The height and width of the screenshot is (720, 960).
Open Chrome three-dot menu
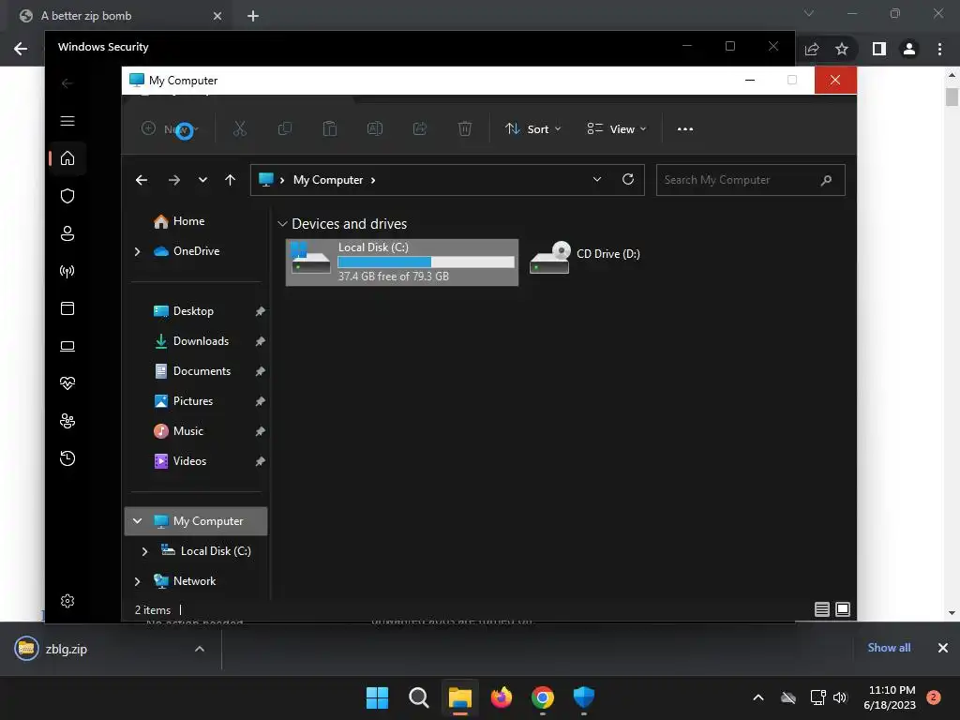(939, 49)
